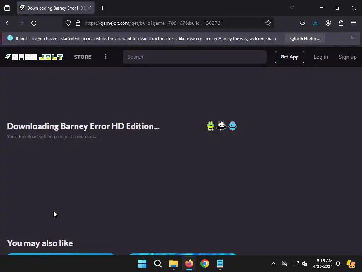Open the Firefox hamburger application menu
The image size is (362, 272).
[354, 23]
